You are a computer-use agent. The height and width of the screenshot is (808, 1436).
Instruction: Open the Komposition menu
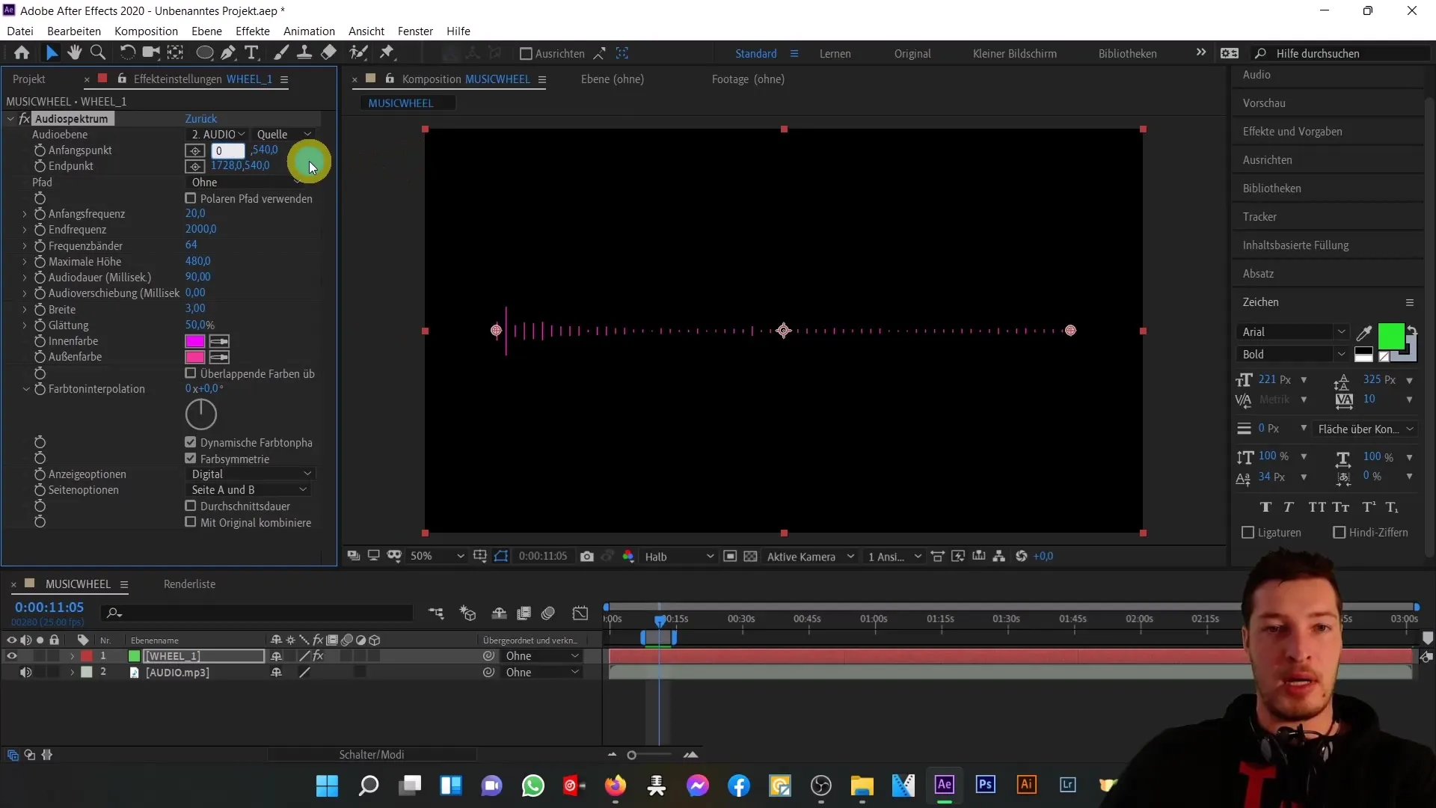click(146, 31)
